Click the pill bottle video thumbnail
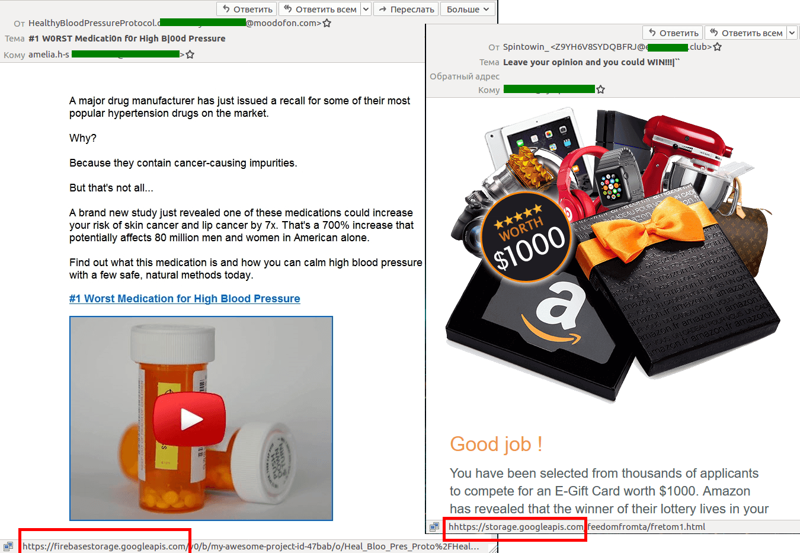 pos(201,418)
